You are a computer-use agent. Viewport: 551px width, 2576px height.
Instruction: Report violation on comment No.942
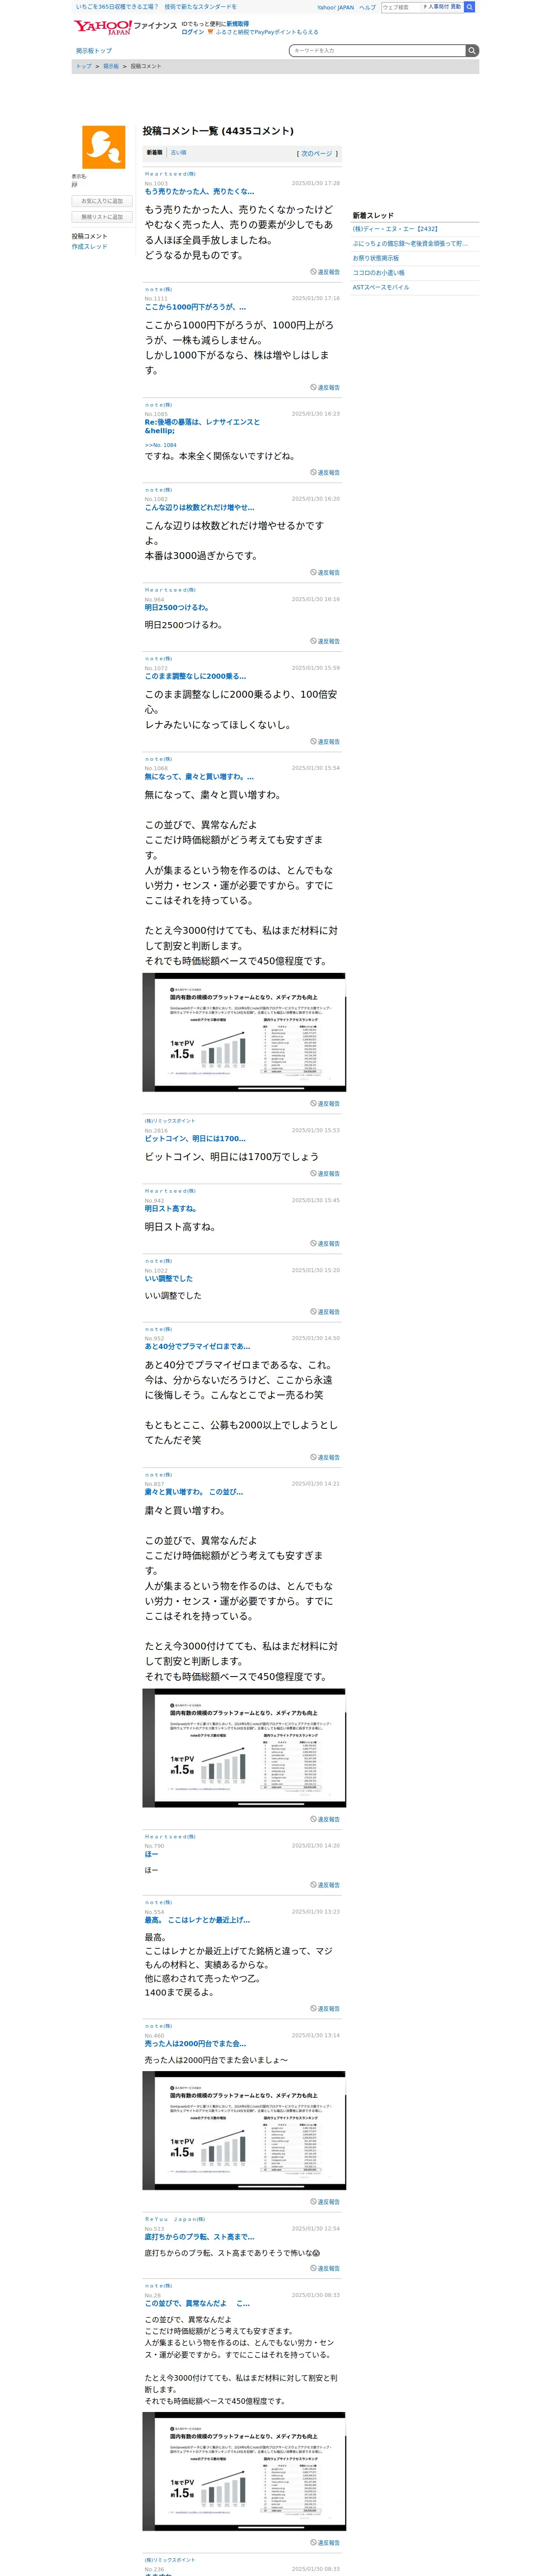coord(325,1244)
